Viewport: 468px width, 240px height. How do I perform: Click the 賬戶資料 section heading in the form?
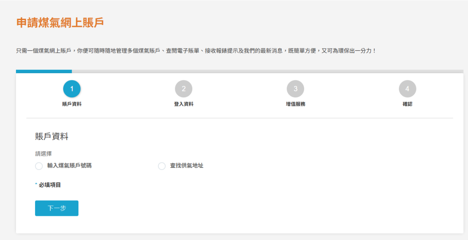(51, 136)
